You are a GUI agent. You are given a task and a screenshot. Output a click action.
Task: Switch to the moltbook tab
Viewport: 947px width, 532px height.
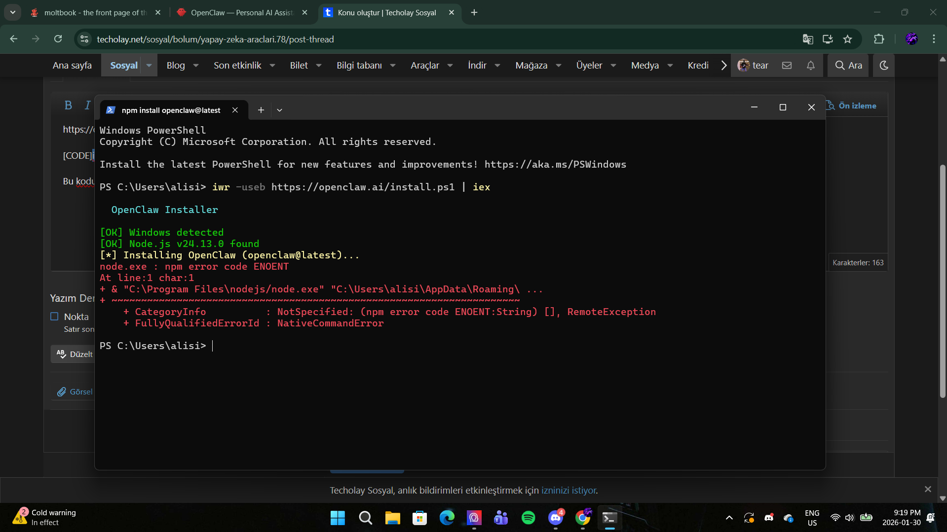click(95, 12)
